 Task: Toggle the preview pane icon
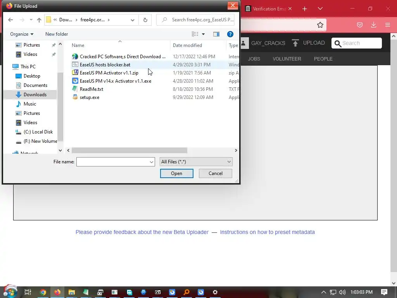pyautogui.click(x=216, y=34)
